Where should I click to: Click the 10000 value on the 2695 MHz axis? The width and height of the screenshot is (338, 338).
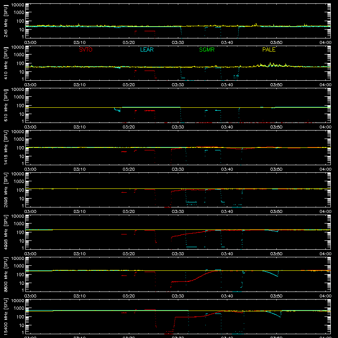(x=18, y=174)
